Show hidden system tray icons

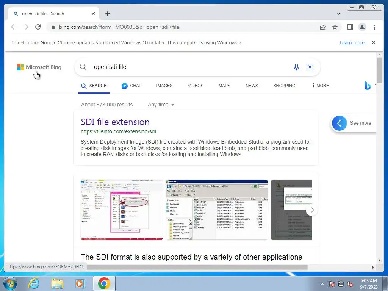point(322,284)
